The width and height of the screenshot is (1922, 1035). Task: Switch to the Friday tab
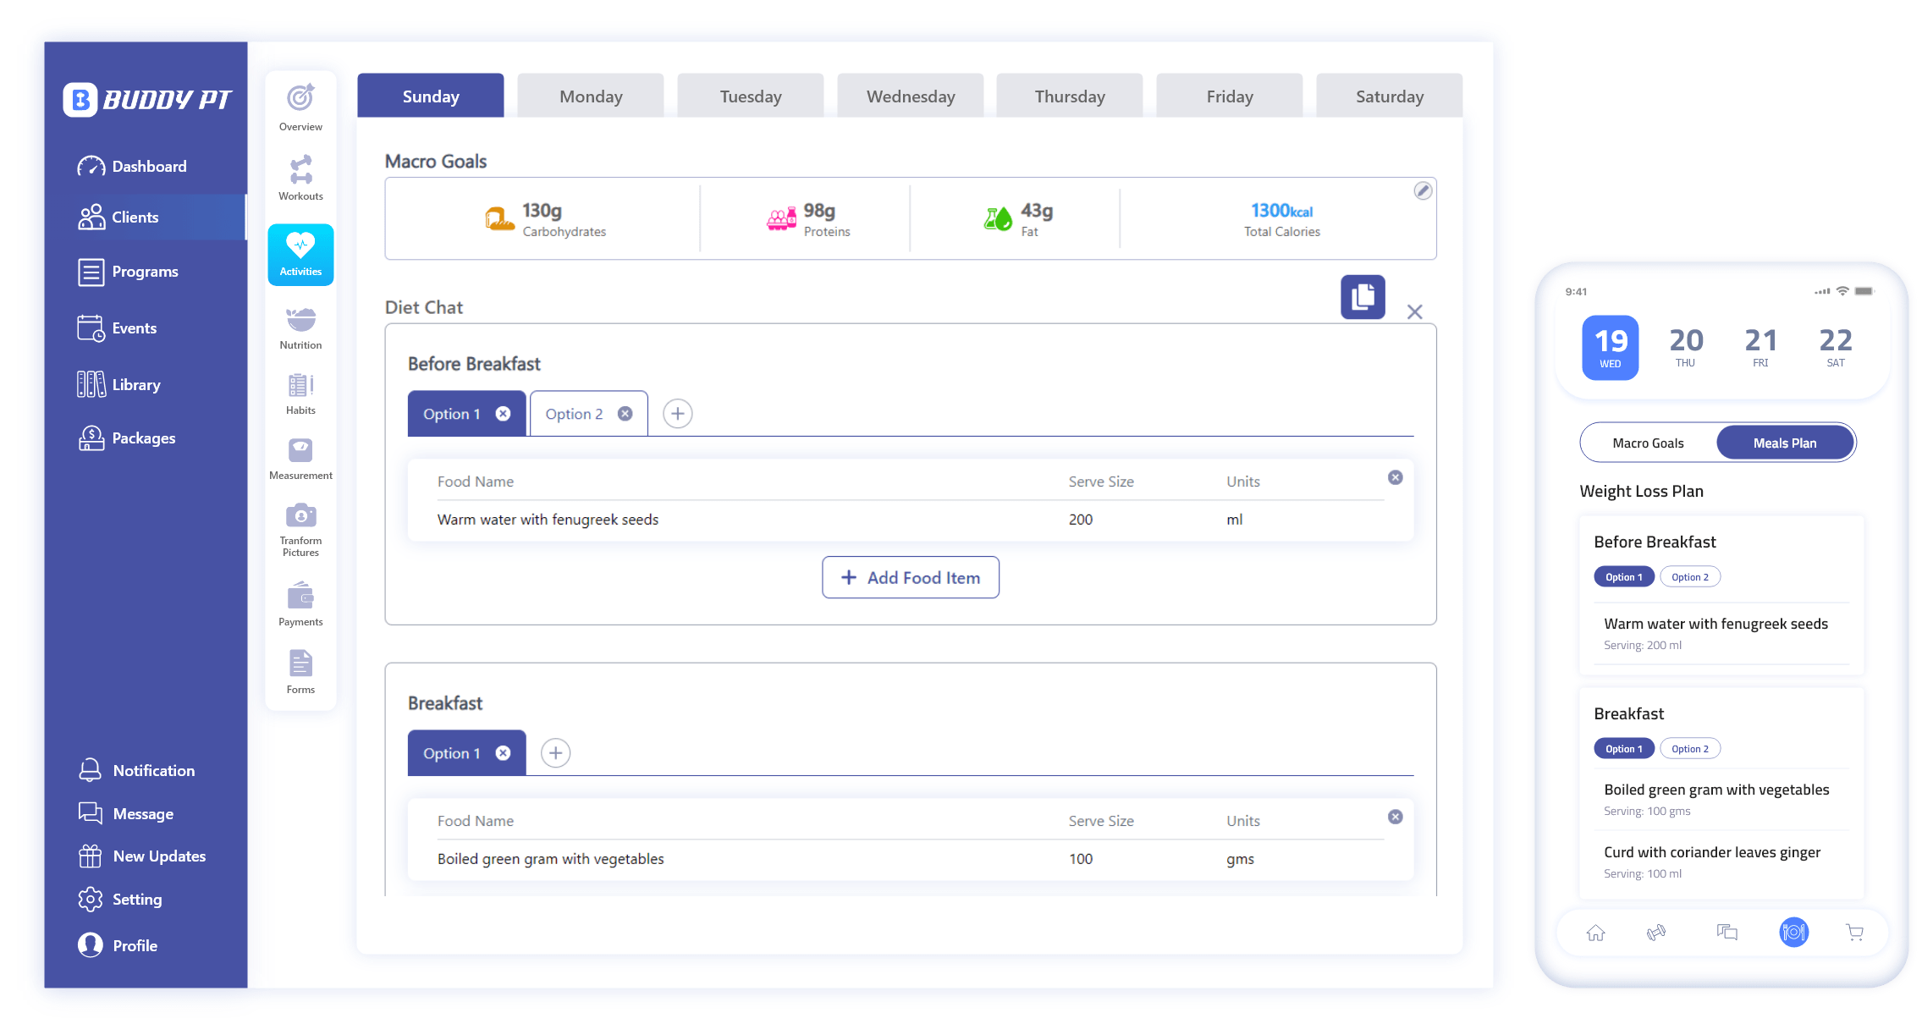(x=1230, y=96)
